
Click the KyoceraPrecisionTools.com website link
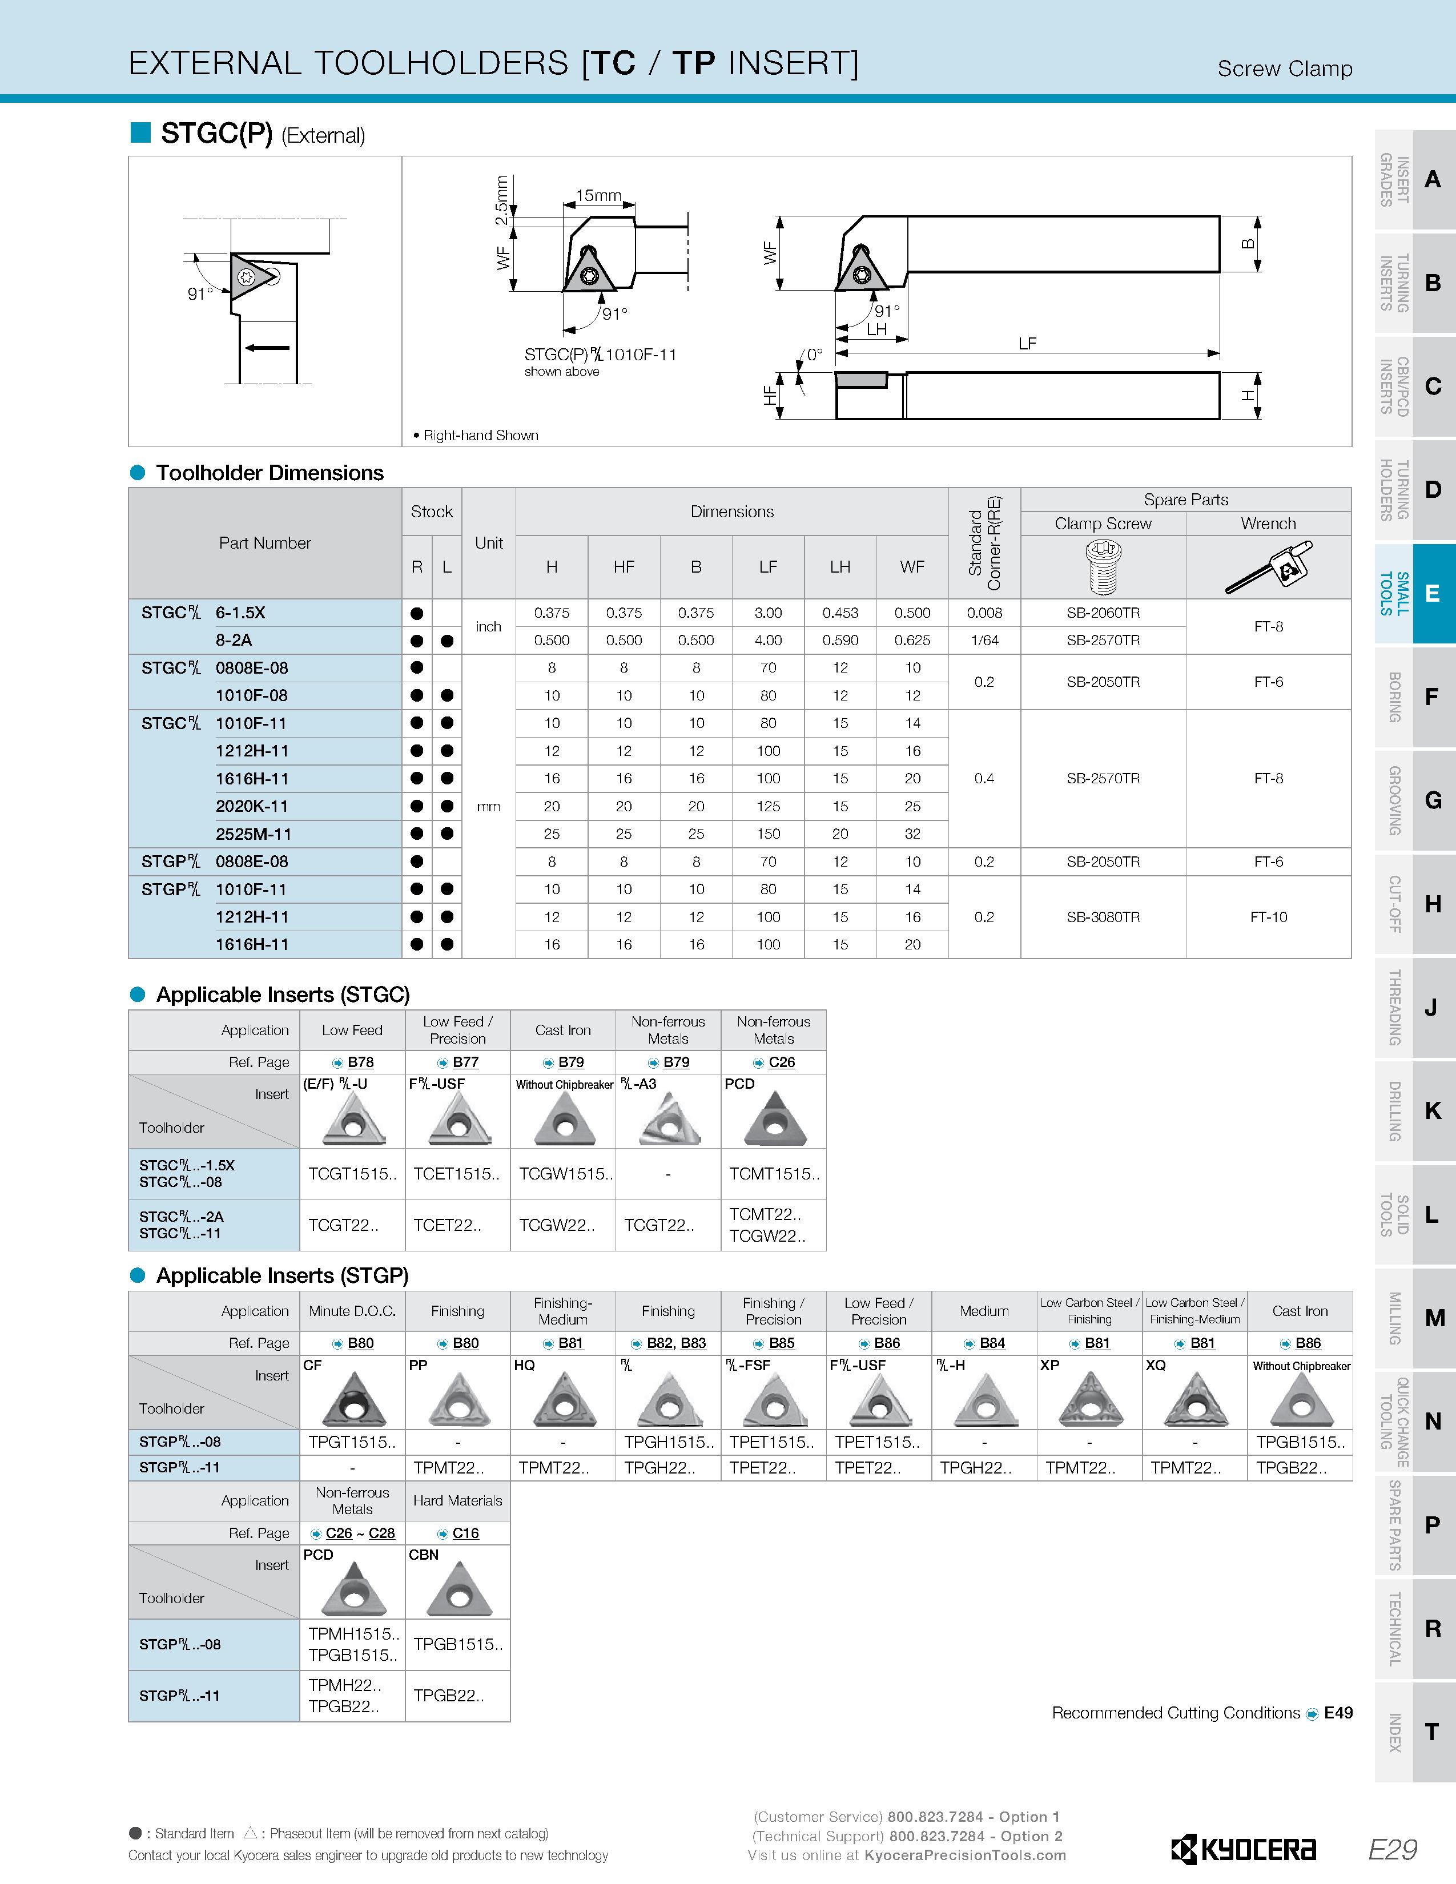coord(965,1855)
